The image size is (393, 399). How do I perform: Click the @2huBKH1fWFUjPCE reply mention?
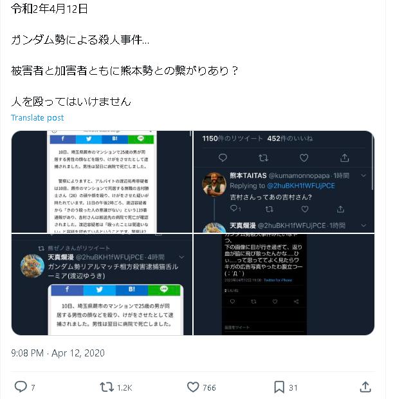coord(301,186)
